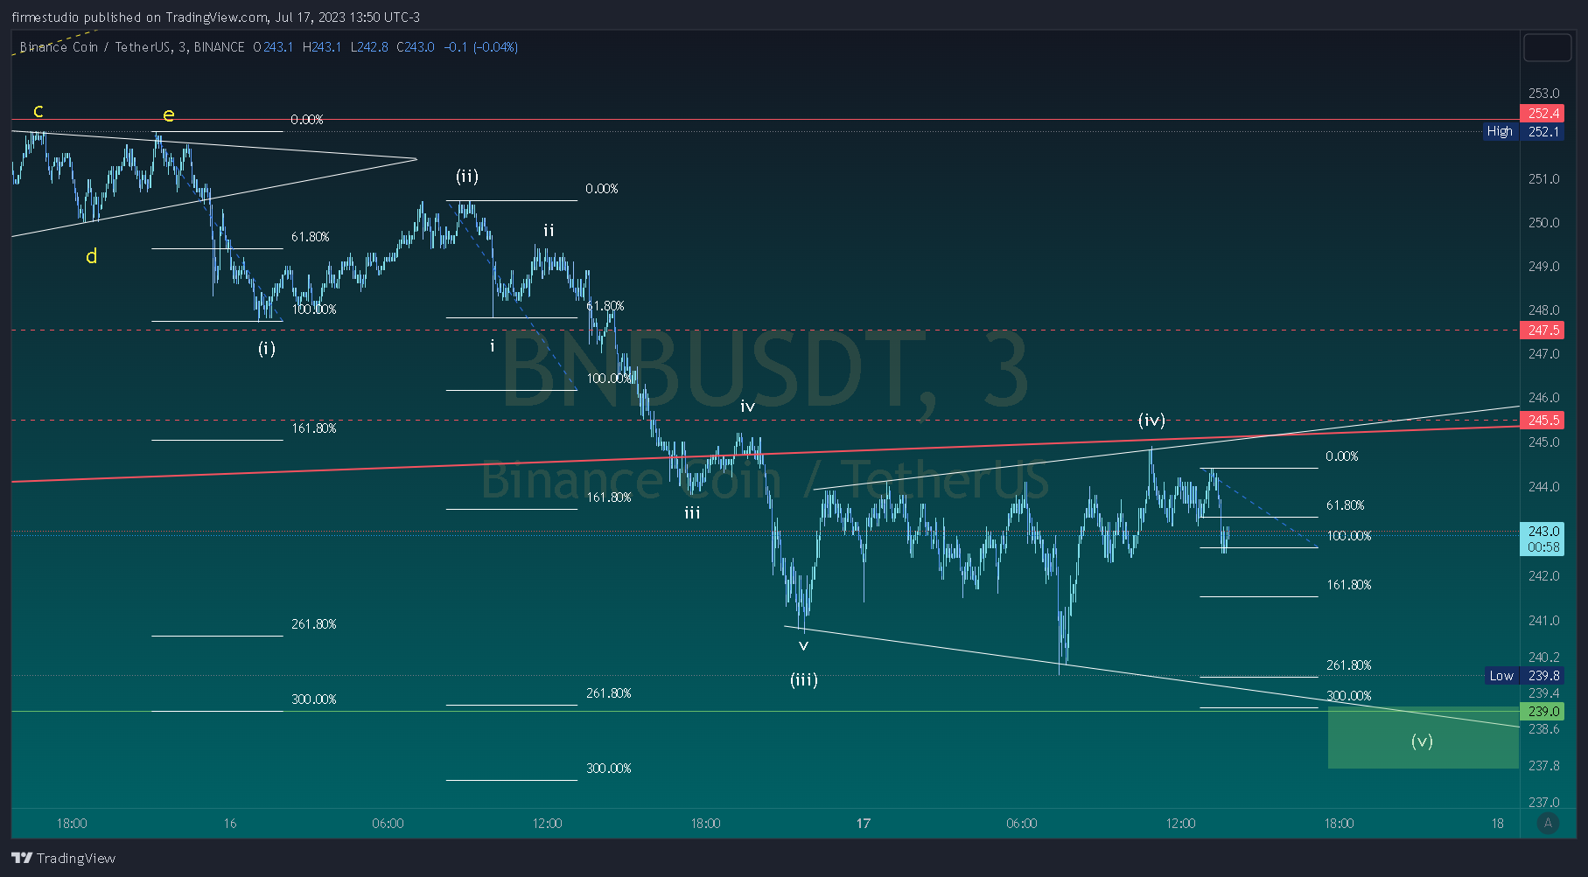This screenshot has width=1588, height=877.
Task: Click the 253.0 value on price scale
Action: point(1543,94)
